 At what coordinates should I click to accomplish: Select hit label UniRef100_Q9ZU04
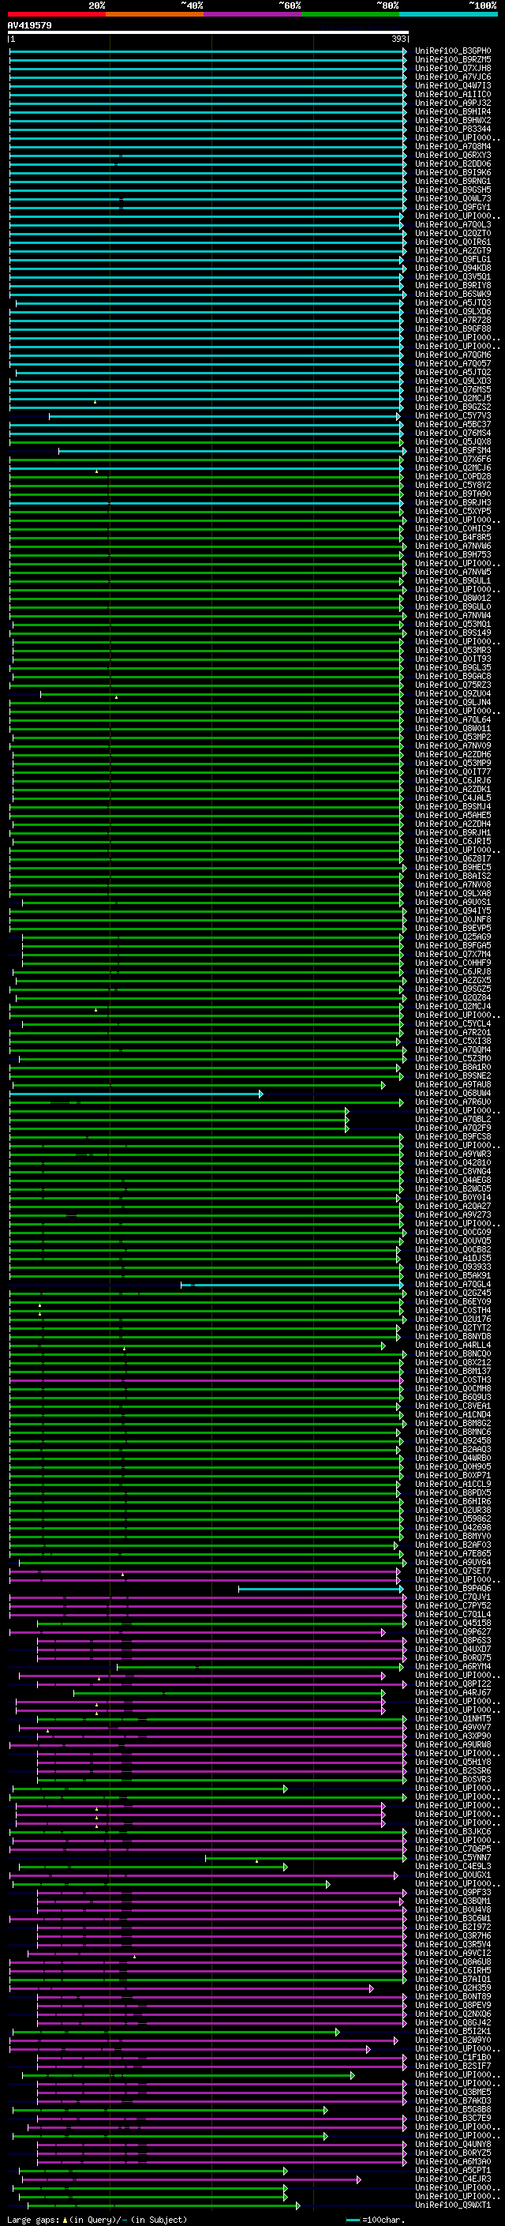pyautogui.click(x=453, y=694)
